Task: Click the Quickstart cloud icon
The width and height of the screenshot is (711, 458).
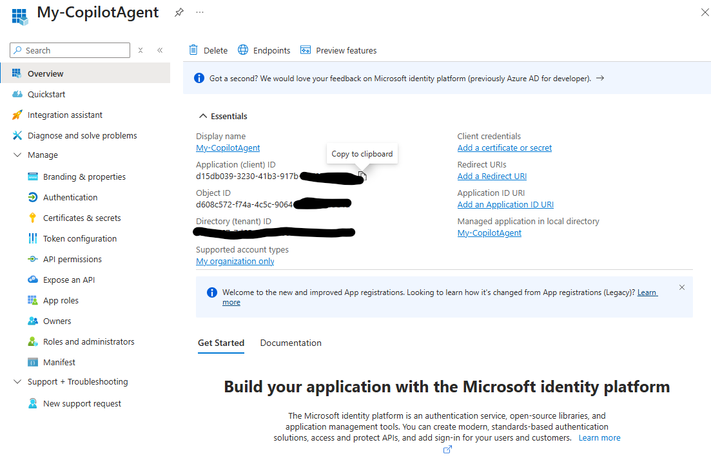Action: point(17,94)
